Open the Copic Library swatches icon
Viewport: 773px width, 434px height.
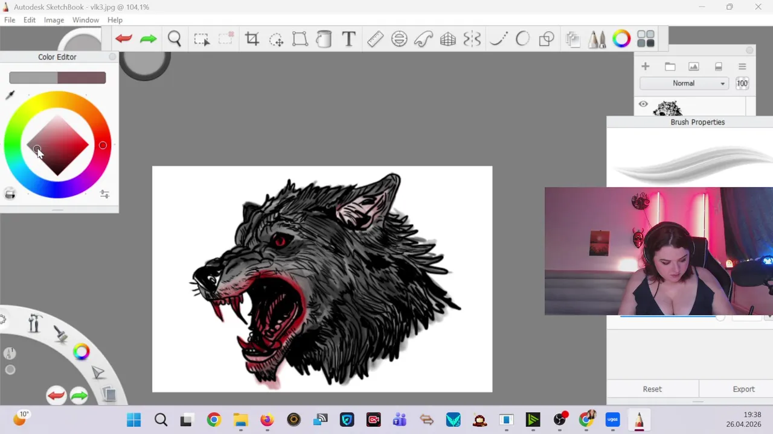(646, 39)
